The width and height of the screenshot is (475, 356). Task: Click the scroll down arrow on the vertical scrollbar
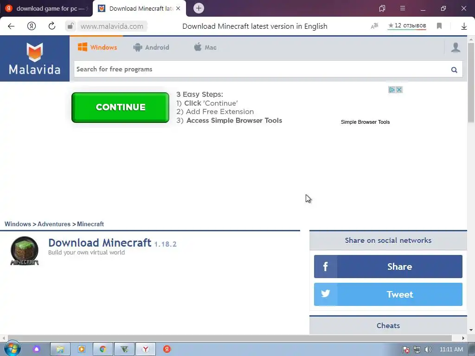click(471, 330)
